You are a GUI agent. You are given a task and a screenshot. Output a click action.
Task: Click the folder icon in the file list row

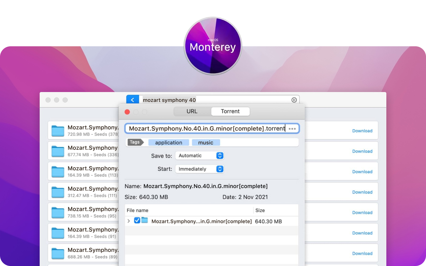[145, 220]
